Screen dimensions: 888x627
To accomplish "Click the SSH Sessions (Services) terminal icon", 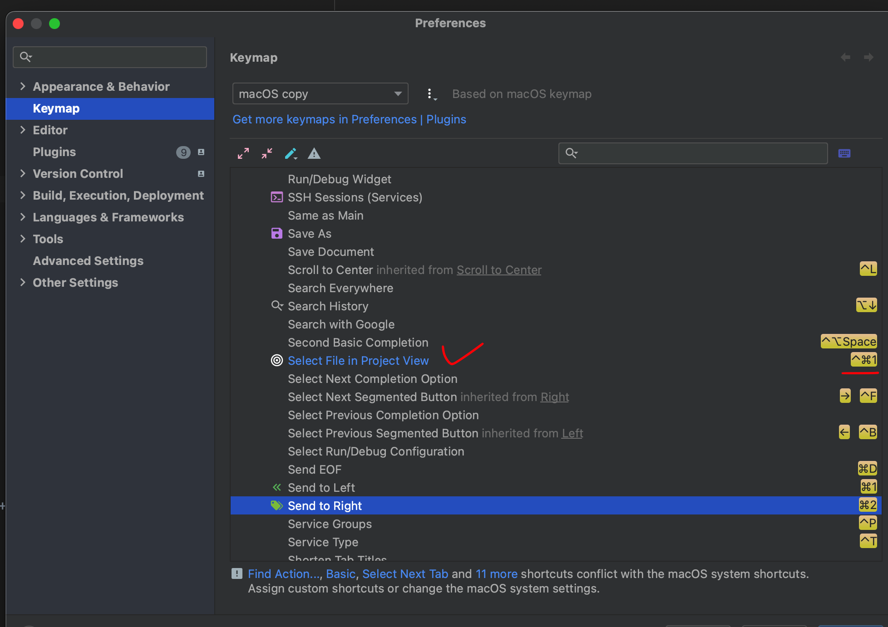I will click(x=276, y=197).
